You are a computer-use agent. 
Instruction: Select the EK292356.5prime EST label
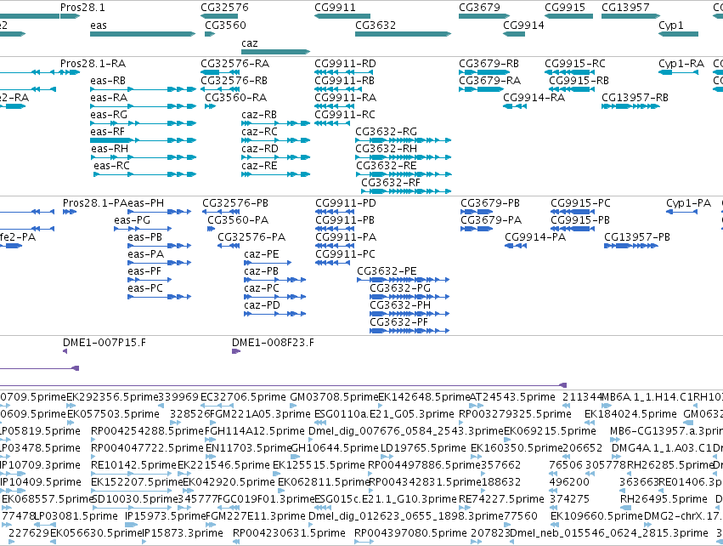point(112,397)
